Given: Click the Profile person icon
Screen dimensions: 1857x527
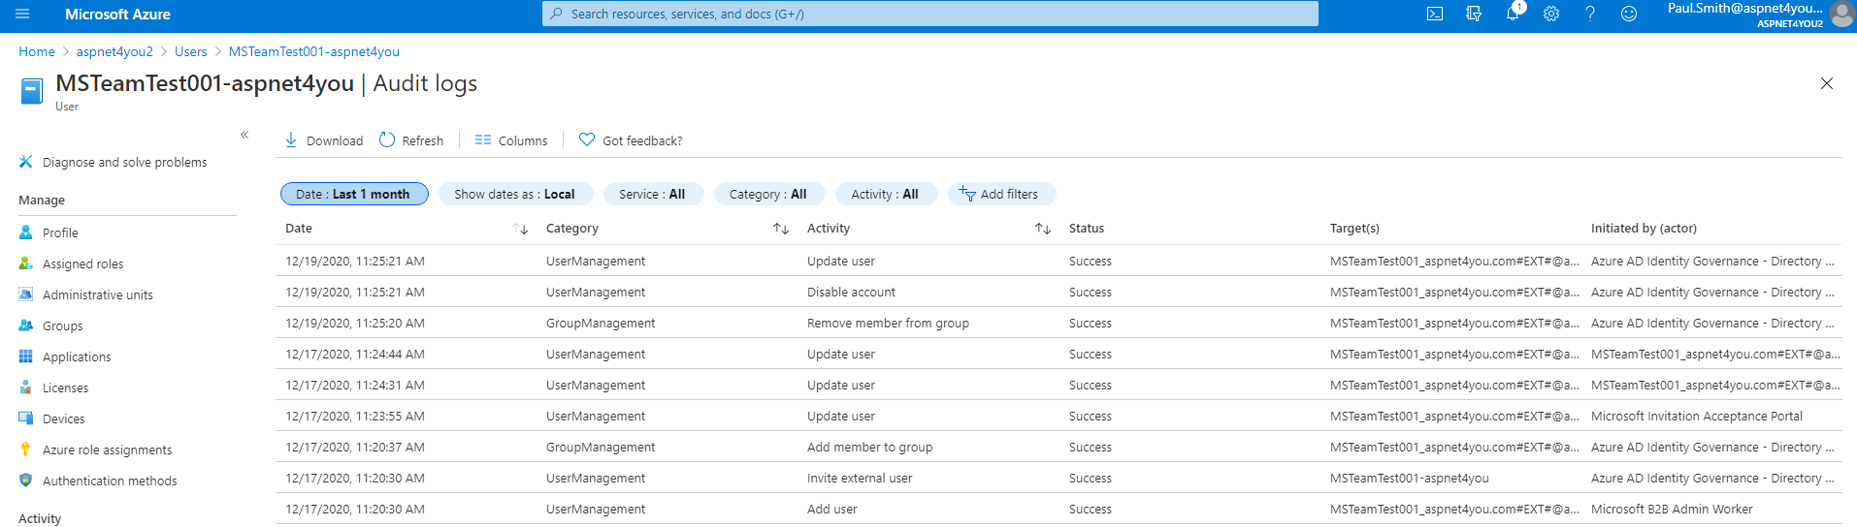Looking at the screenshot, I should pos(26,232).
